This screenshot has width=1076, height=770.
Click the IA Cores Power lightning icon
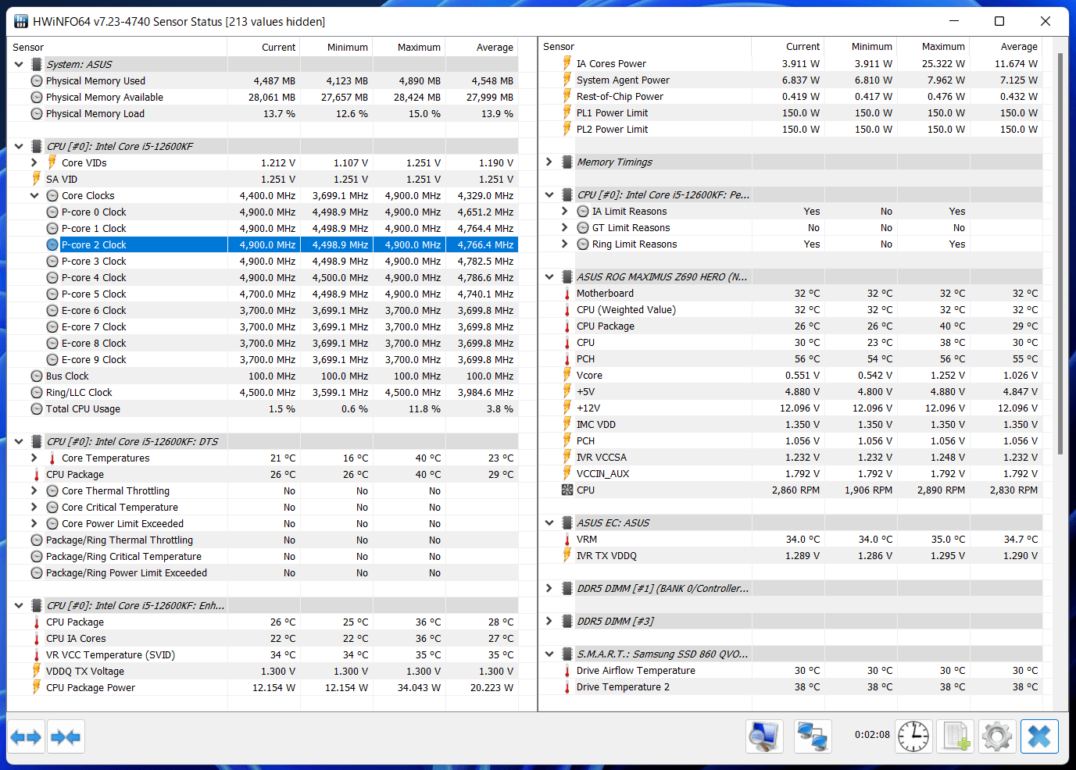pos(567,63)
